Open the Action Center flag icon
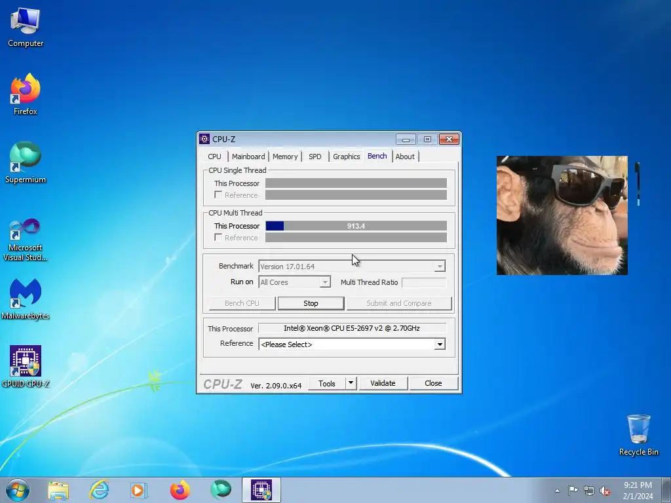671x503 pixels. pos(573,490)
